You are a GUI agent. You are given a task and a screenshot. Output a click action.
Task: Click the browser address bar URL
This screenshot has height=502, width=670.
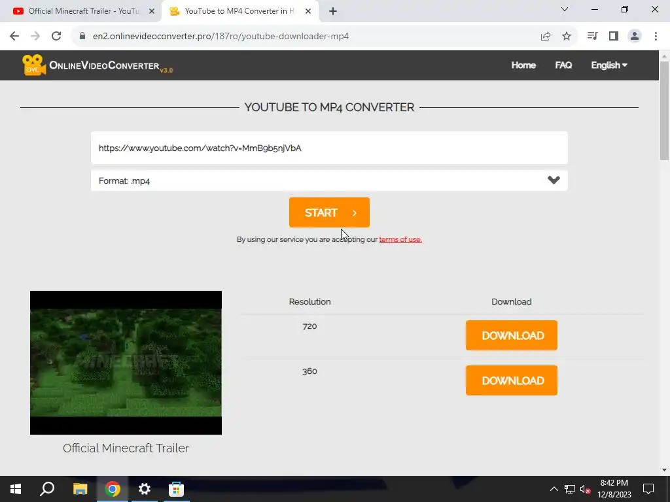click(x=220, y=37)
